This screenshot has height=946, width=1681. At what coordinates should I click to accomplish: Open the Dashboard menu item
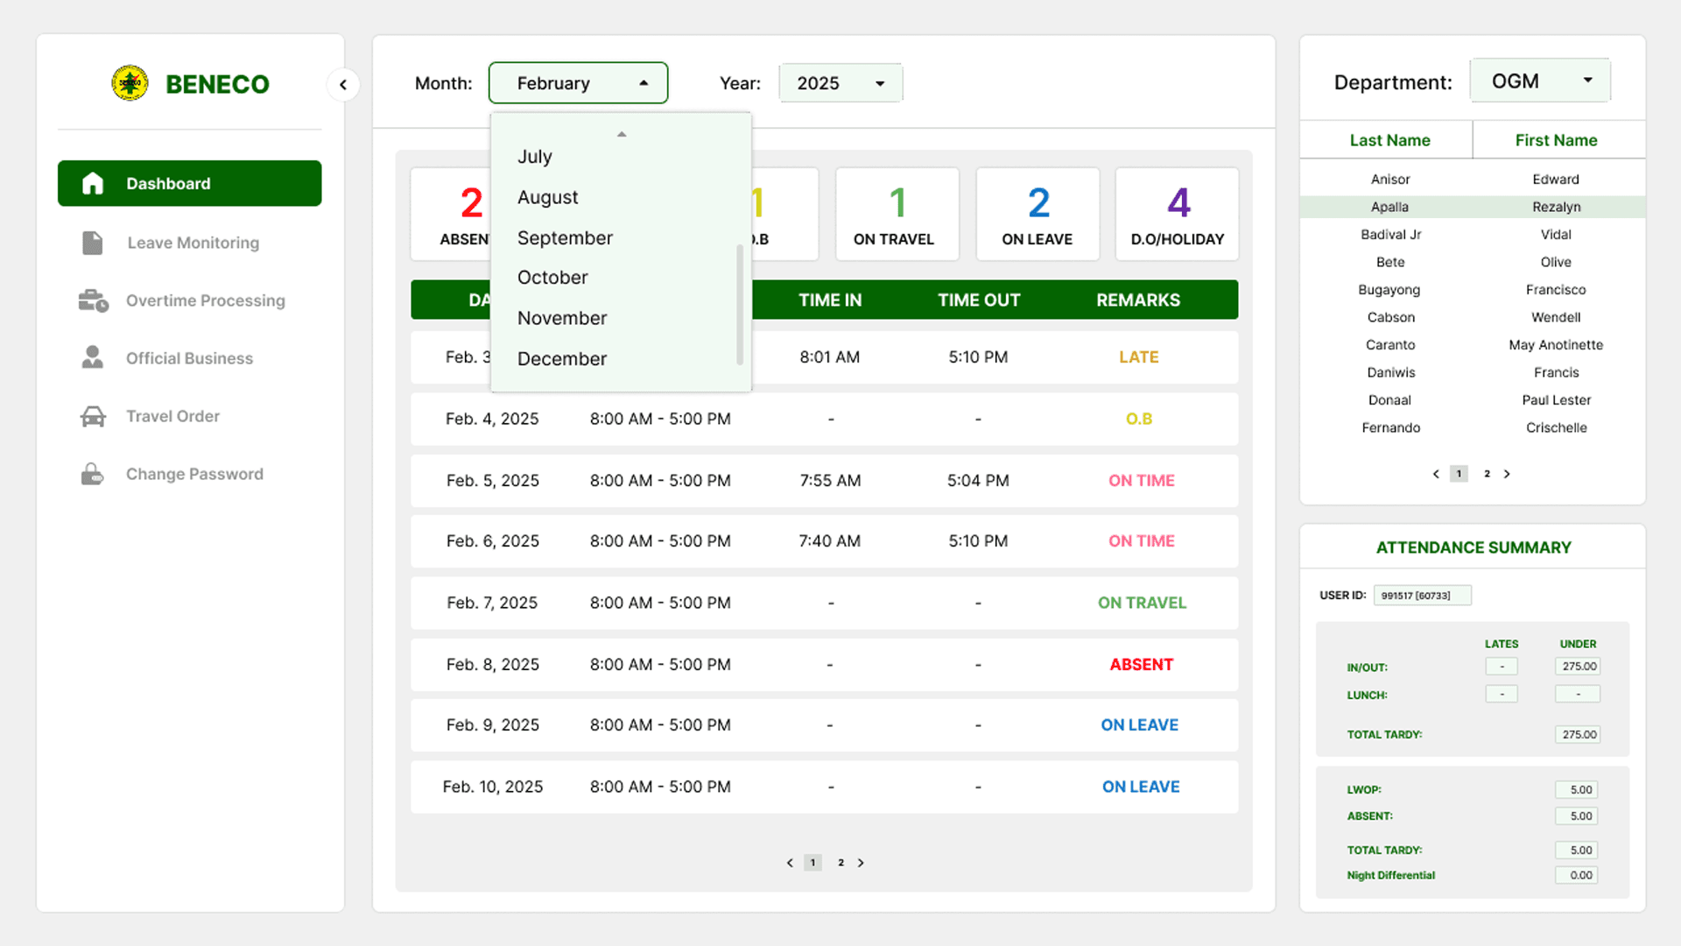pos(189,183)
